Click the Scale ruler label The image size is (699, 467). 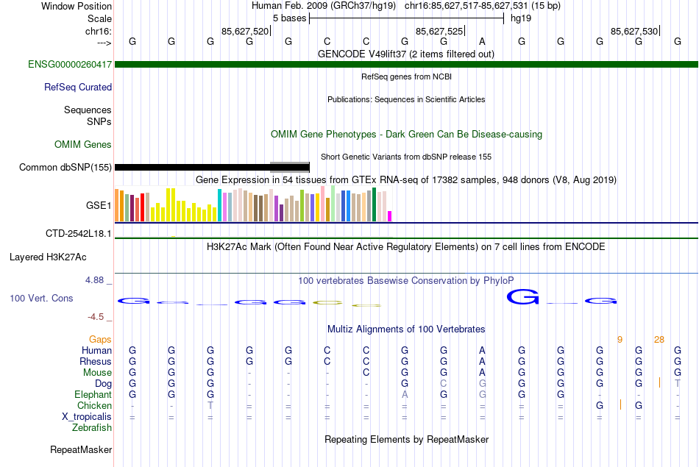(99, 18)
